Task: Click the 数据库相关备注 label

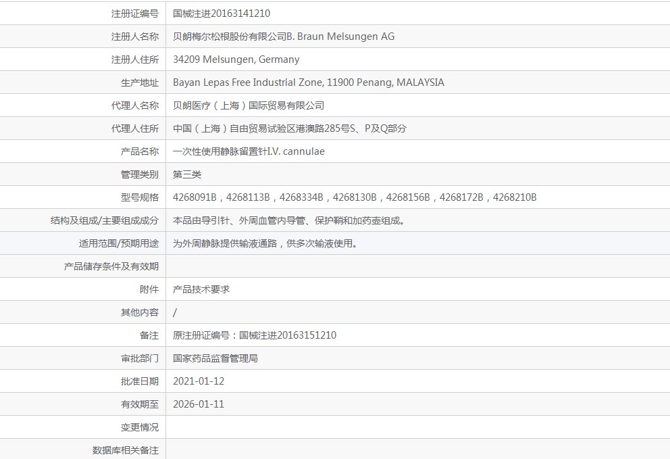Action: click(x=126, y=450)
